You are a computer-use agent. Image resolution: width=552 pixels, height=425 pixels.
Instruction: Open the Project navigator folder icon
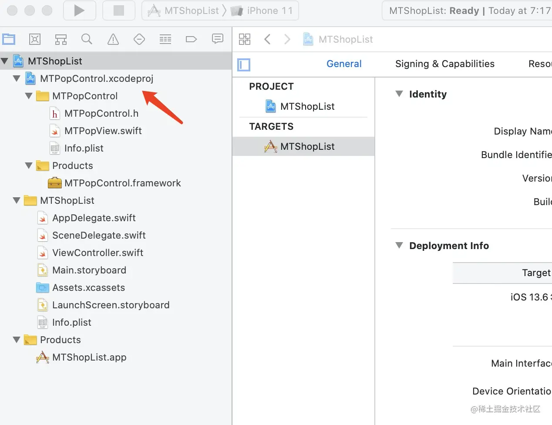click(9, 39)
